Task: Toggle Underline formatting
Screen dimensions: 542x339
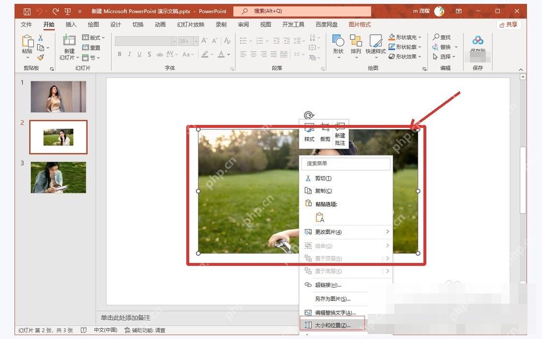Action: [139, 54]
